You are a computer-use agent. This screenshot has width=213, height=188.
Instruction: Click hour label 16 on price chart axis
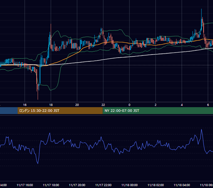[x=25, y=105]
